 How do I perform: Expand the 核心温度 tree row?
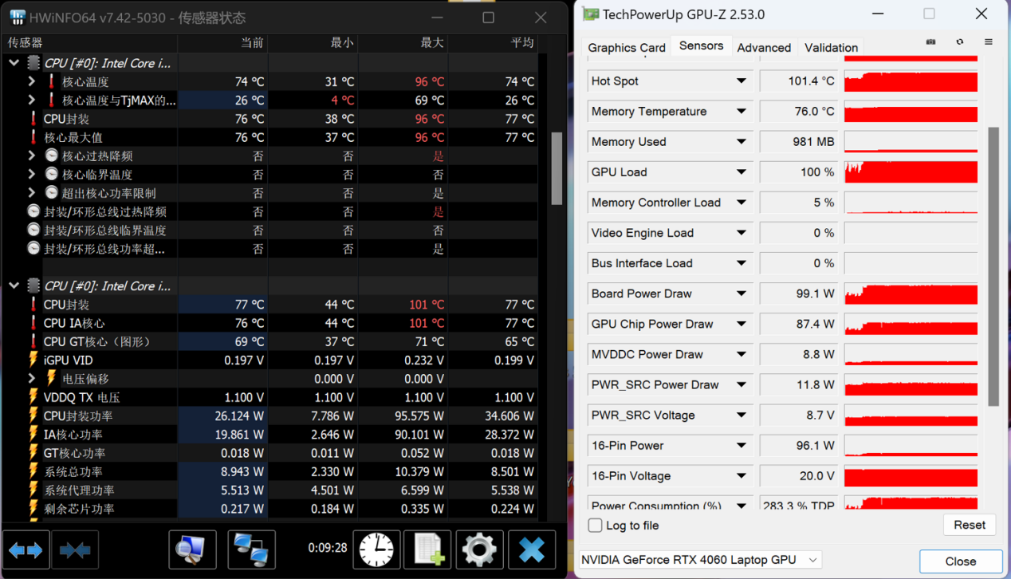point(32,81)
